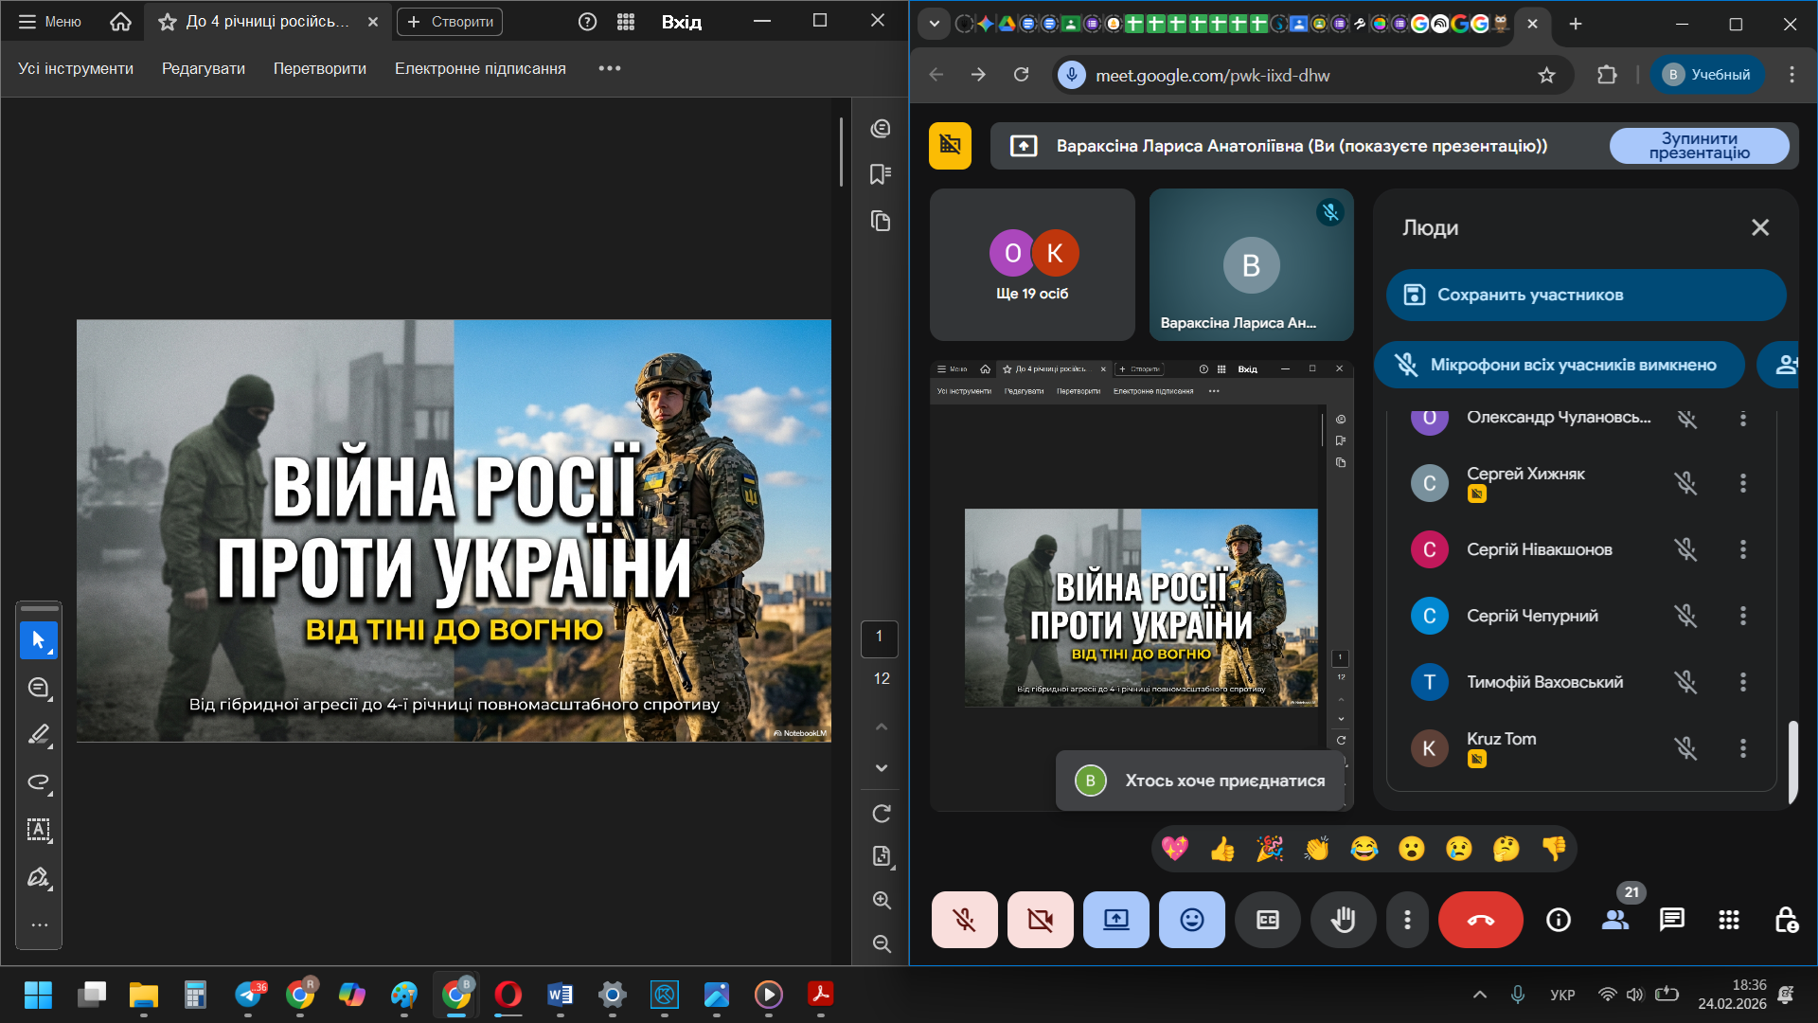
Task: Expand Acrobat menu overflow three dots
Action: point(610,68)
